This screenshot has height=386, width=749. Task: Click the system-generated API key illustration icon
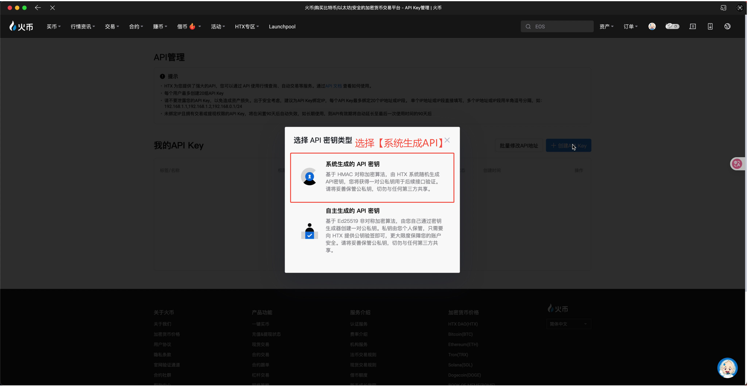click(309, 177)
